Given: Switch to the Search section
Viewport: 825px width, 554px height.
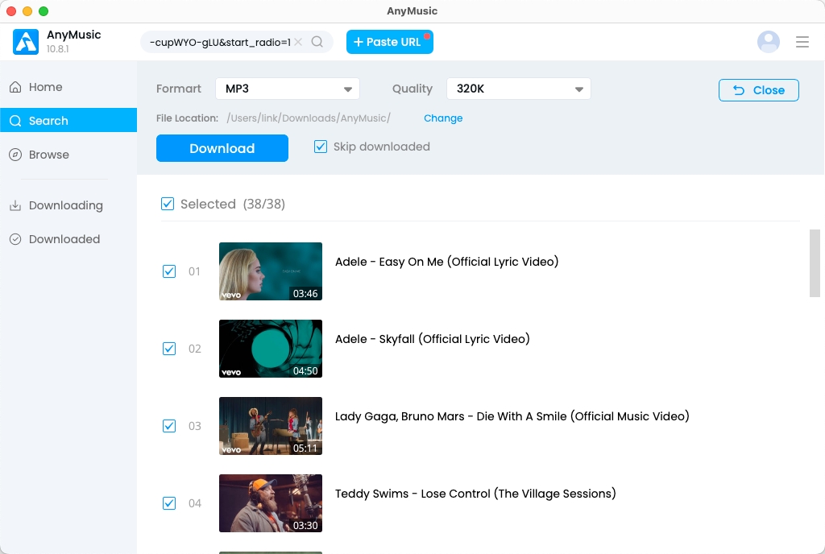Looking at the screenshot, I should (68, 120).
